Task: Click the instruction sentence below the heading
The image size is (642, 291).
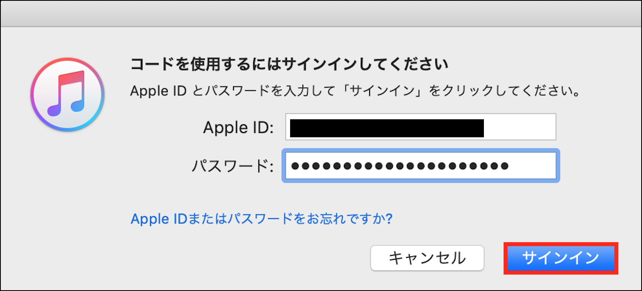Action: click(356, 91)
